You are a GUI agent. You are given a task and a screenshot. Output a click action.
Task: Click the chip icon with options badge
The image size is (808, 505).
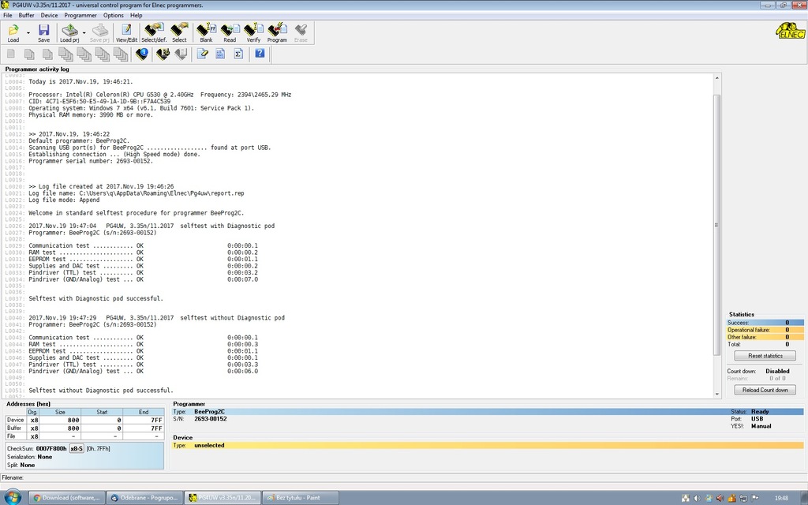coord(163,54)
